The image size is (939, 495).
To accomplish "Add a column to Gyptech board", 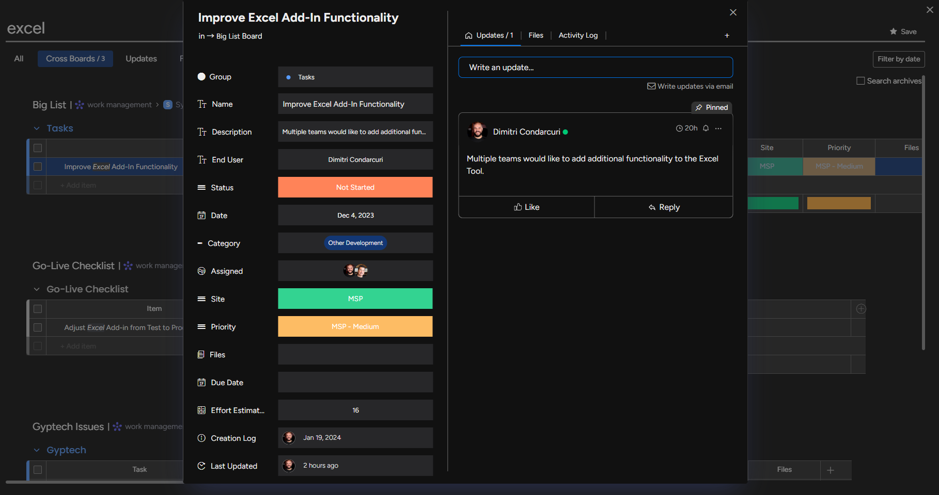I will (x=831, y=470).
